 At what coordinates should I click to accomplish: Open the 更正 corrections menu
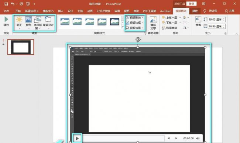click(x=19, y=23)
